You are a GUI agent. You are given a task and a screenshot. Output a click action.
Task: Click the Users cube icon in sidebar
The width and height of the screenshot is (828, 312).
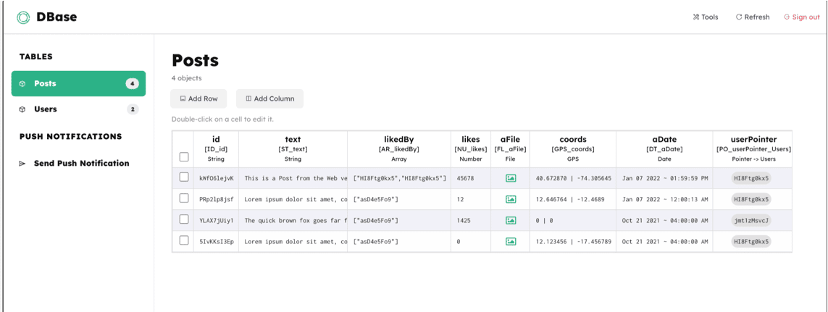[x=22, y=109]
